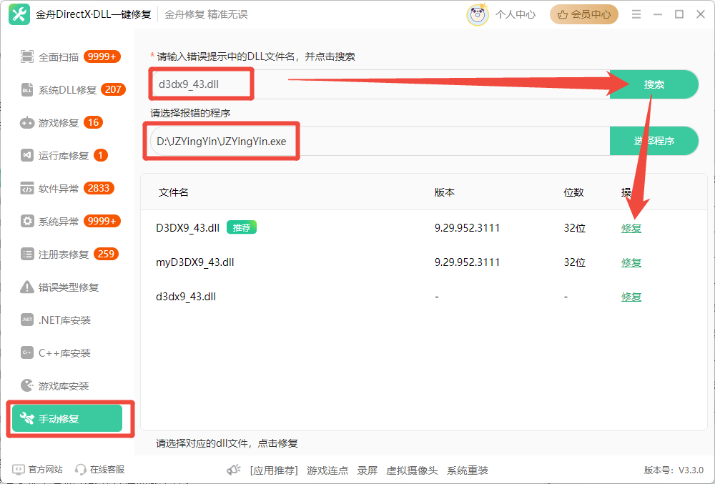Click the 游戏库安装 pac-man icon
The width and height of the screenshot is (715, 484).
pyautogui.click(x=27, y=385)
